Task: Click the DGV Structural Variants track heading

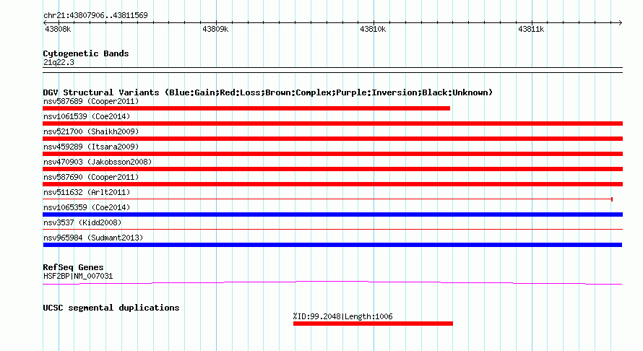Action: pyautogui.click(x=268, y=92)
